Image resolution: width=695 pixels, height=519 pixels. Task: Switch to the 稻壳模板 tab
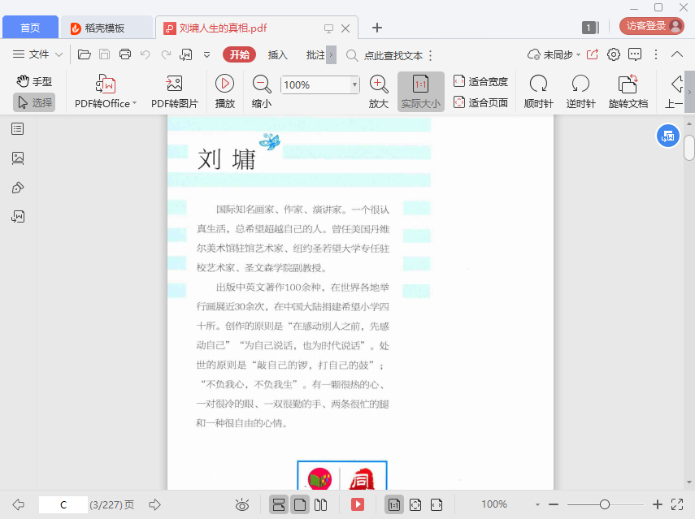[x=106, y=28]
